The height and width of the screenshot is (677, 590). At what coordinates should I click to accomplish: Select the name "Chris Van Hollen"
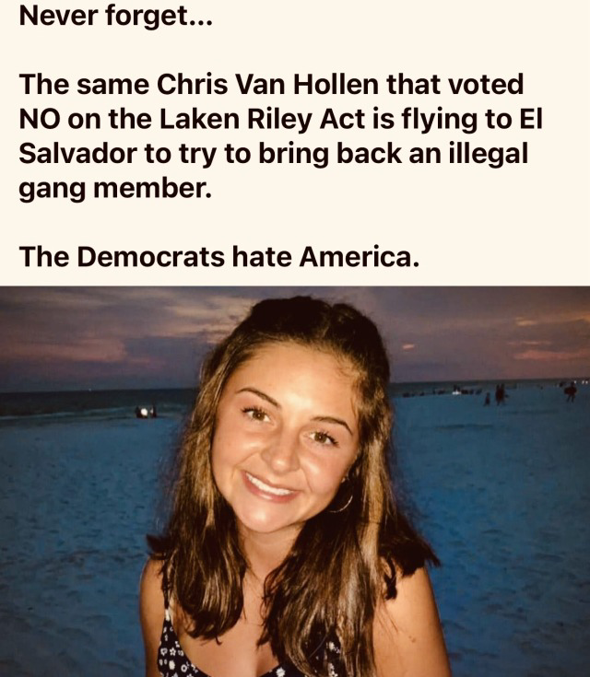pos(267,84)
